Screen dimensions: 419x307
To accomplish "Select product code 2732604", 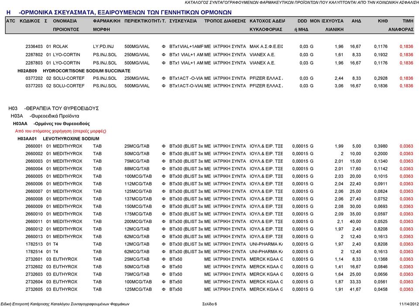I will point(34,282).
